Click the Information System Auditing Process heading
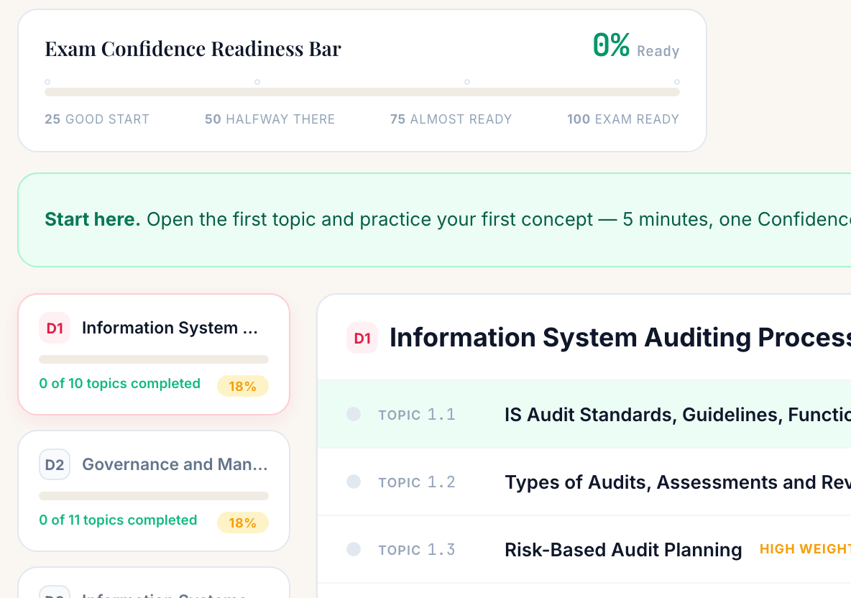This screenshot has height=598, width=851. point(620,338)
